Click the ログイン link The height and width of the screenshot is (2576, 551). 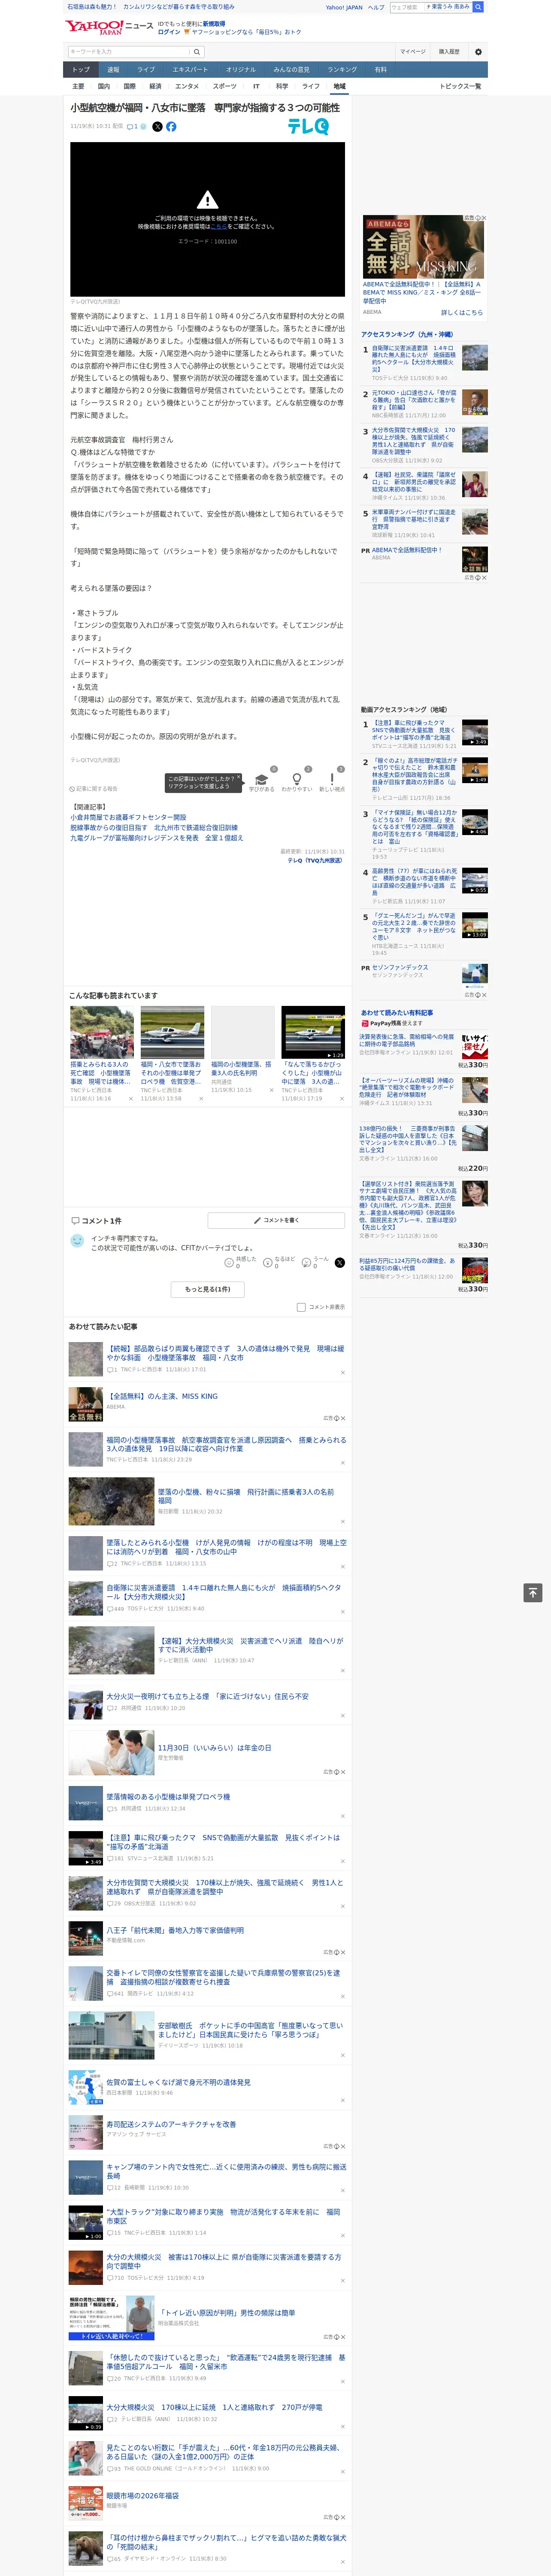click(169, 32)
